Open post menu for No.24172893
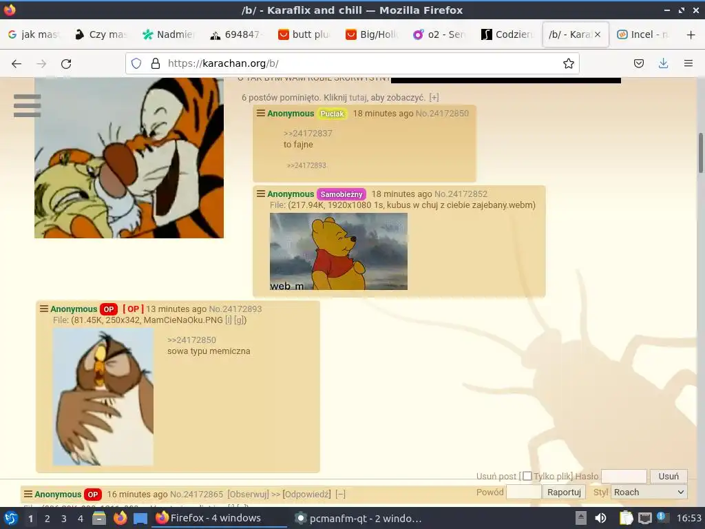 (x=43, y=309)
